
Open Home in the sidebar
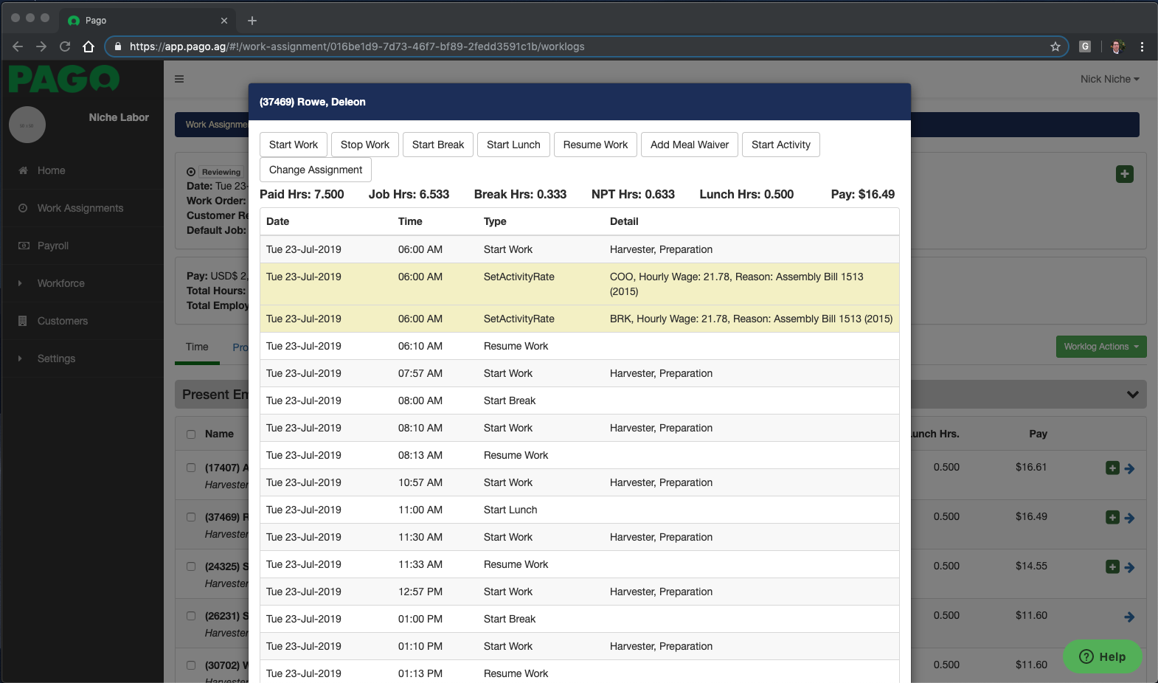point(52,170)
